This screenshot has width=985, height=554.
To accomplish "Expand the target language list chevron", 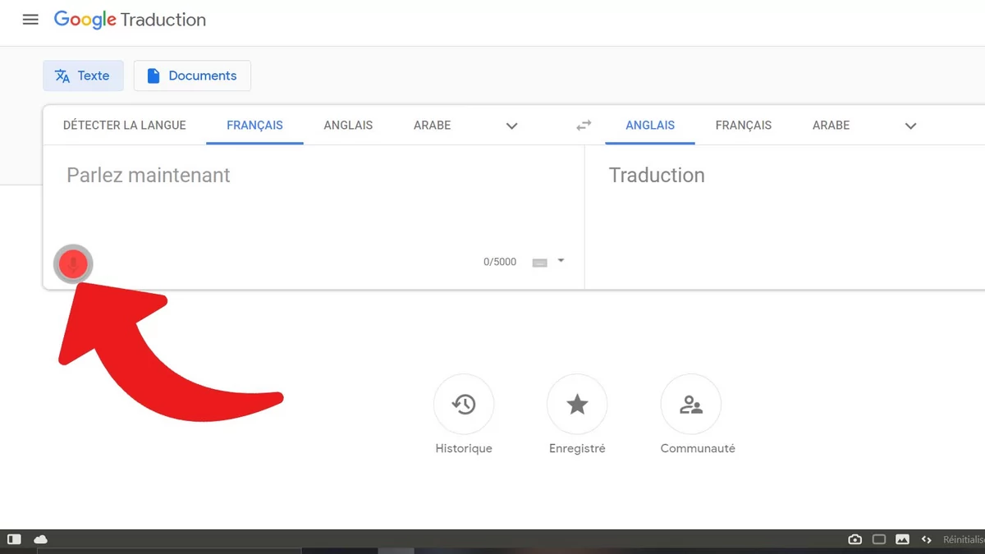I will pyautogui.click(x=910, y=126).
